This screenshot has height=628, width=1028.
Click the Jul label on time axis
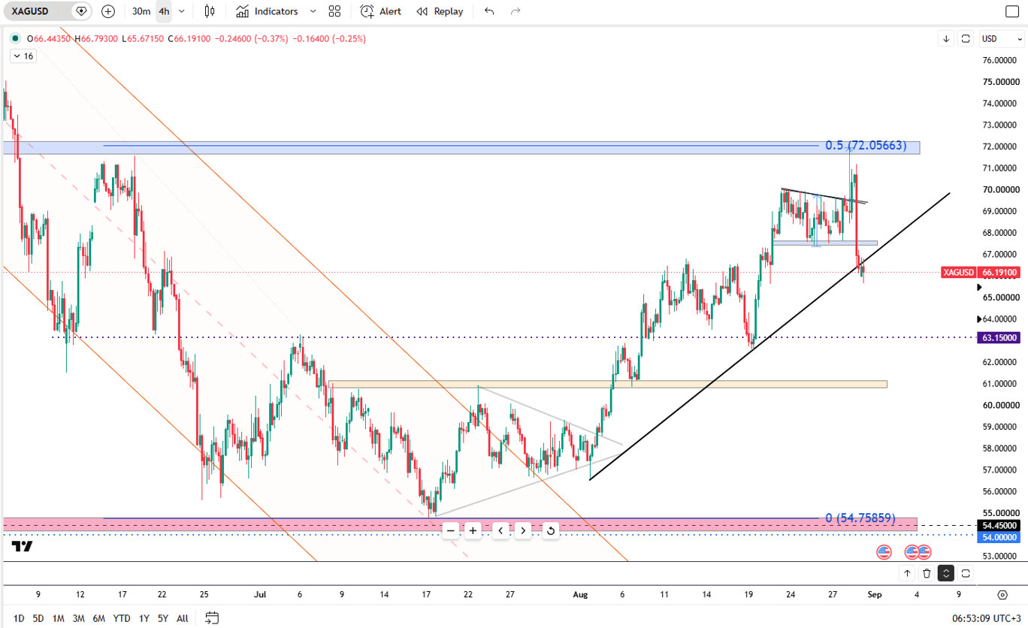tap(260, 594)
